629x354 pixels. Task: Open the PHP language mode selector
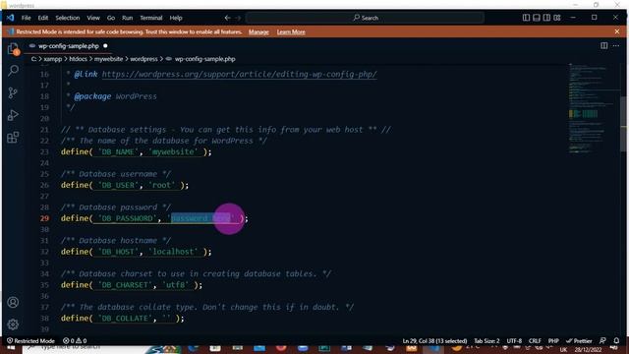[x=553, y=341]
